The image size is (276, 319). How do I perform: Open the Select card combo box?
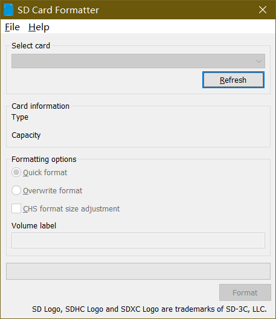pos(138,61)
